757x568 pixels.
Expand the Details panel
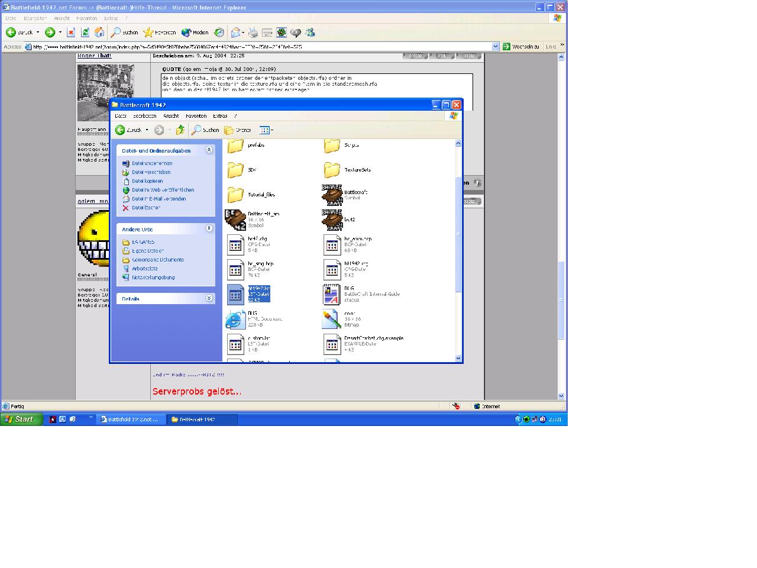point(209,298)
